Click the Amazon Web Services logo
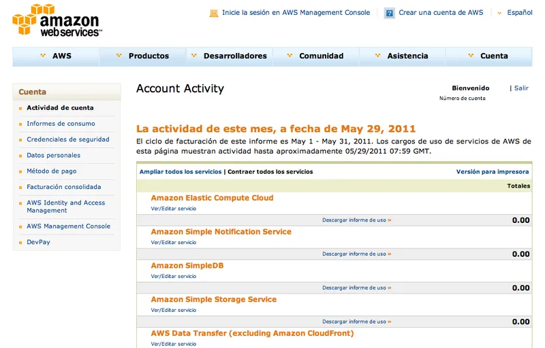 tap(57, 20)
